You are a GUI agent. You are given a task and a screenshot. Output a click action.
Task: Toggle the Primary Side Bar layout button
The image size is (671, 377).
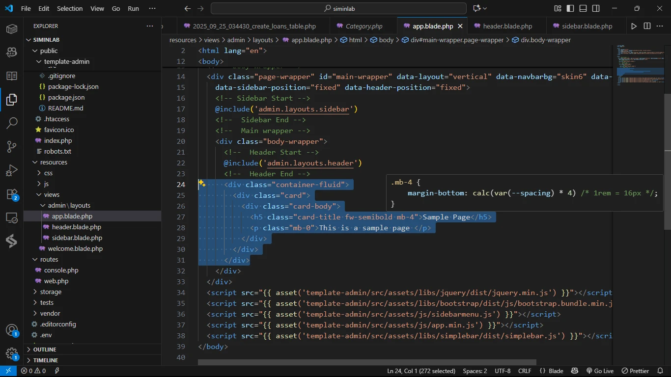click(570, 8)
